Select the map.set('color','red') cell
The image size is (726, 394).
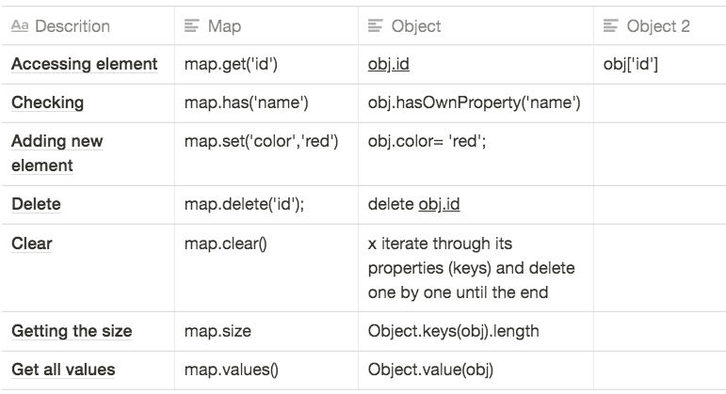tap(262, 141)
